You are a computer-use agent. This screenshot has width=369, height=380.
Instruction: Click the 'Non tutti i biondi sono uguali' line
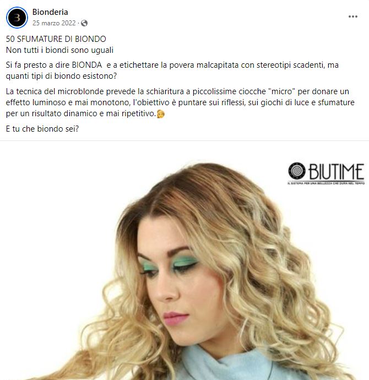tap(59, 50)
